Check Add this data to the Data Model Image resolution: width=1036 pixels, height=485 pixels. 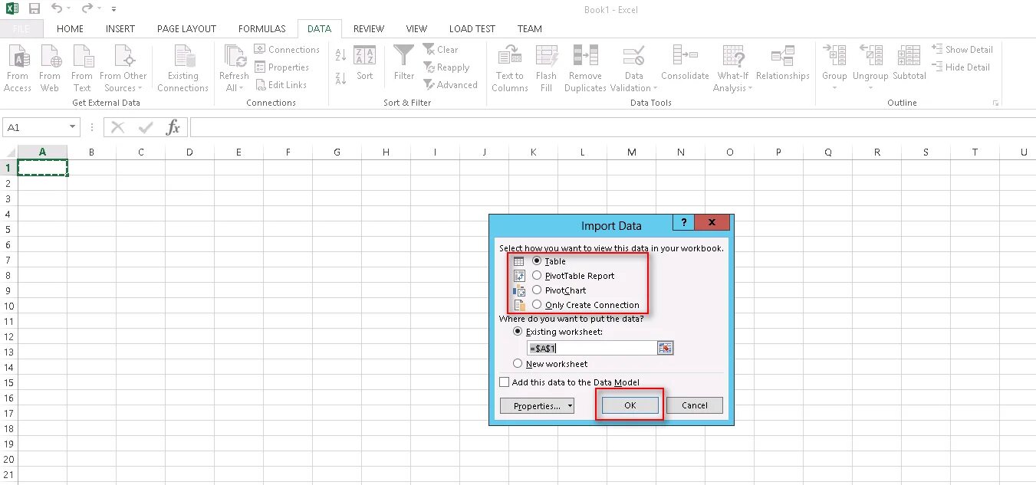(505, 382)
